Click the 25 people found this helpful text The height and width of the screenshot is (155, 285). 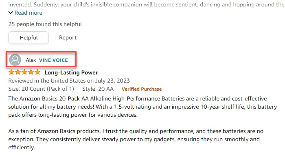pos(45,24)
